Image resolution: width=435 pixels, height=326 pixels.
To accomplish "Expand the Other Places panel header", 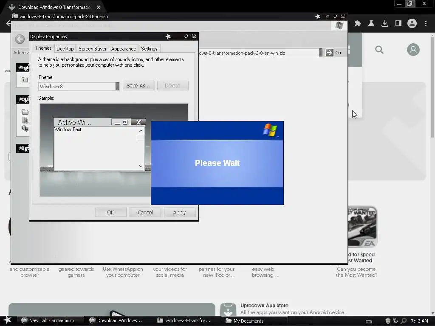I will (x=23, y=99).
